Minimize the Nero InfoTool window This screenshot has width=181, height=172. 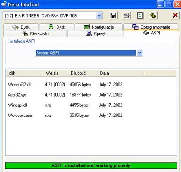(160, 4)
